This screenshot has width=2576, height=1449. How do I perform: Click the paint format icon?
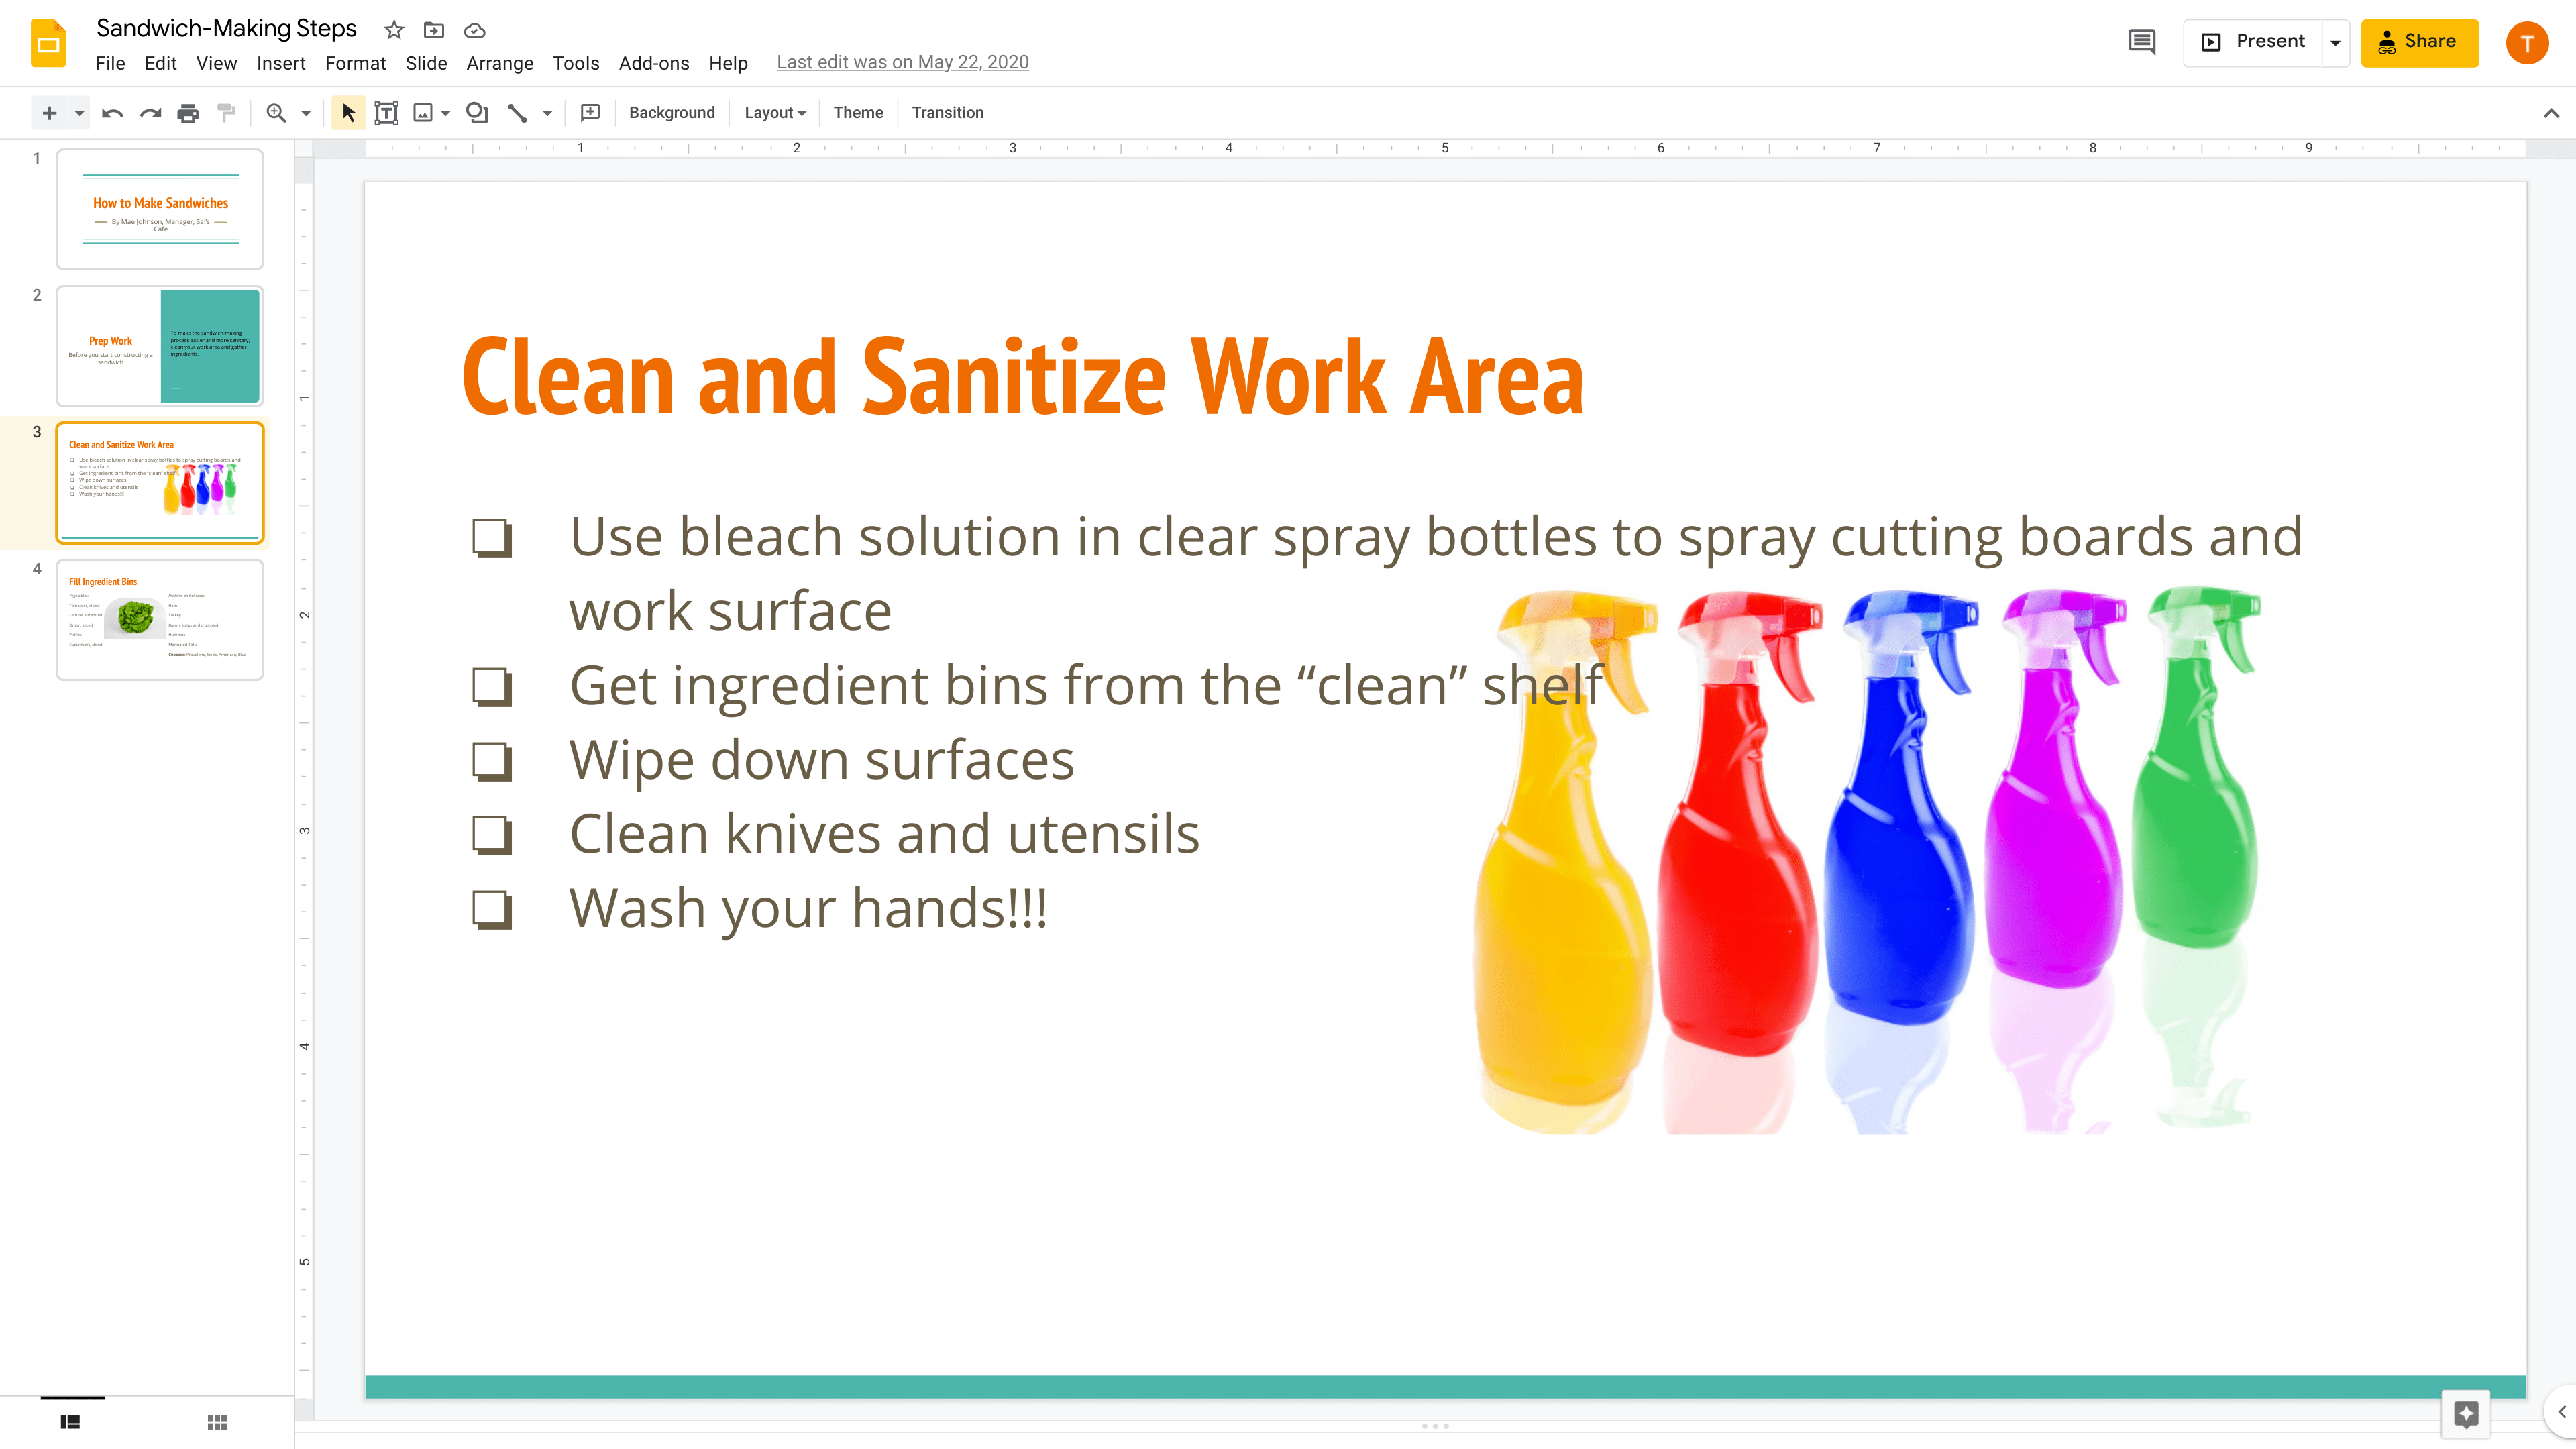[227, 113]
